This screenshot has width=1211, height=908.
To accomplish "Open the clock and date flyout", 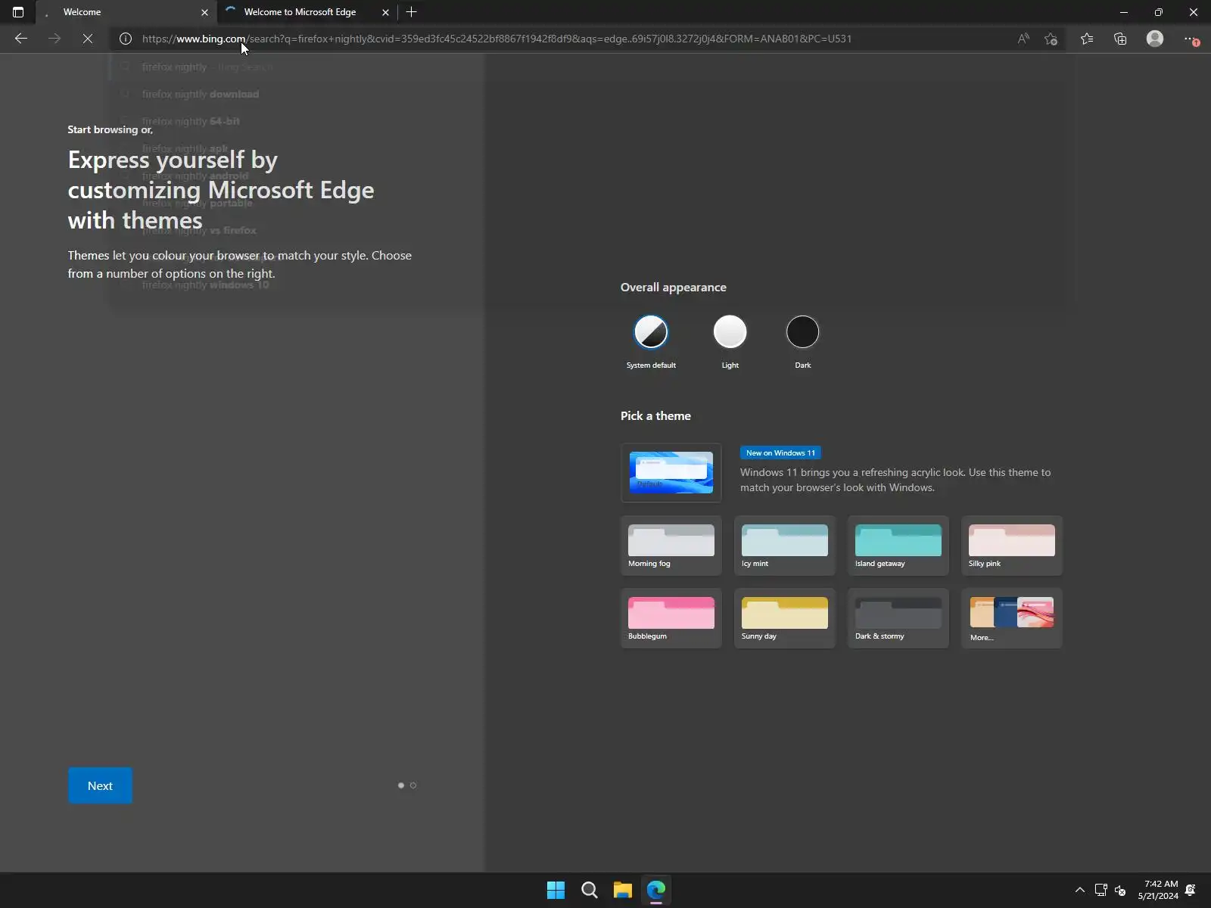I will pyautogui.click(x=1158, y=890).
